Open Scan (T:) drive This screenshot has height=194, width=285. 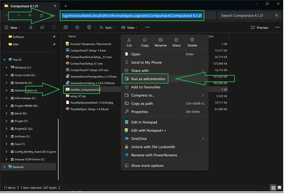18,144
